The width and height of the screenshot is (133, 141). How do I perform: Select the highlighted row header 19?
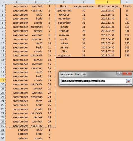(3, 80)
